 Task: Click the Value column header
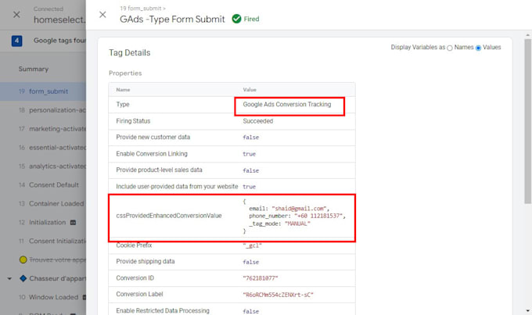(x=250, y=90)
